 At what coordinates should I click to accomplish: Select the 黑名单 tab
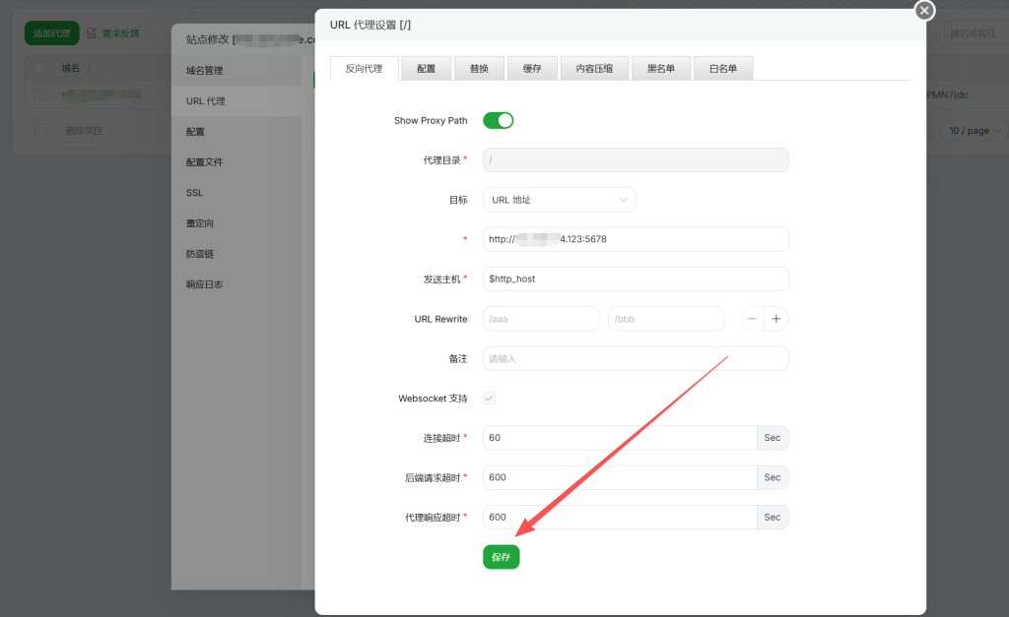click(x=660, y=69)
